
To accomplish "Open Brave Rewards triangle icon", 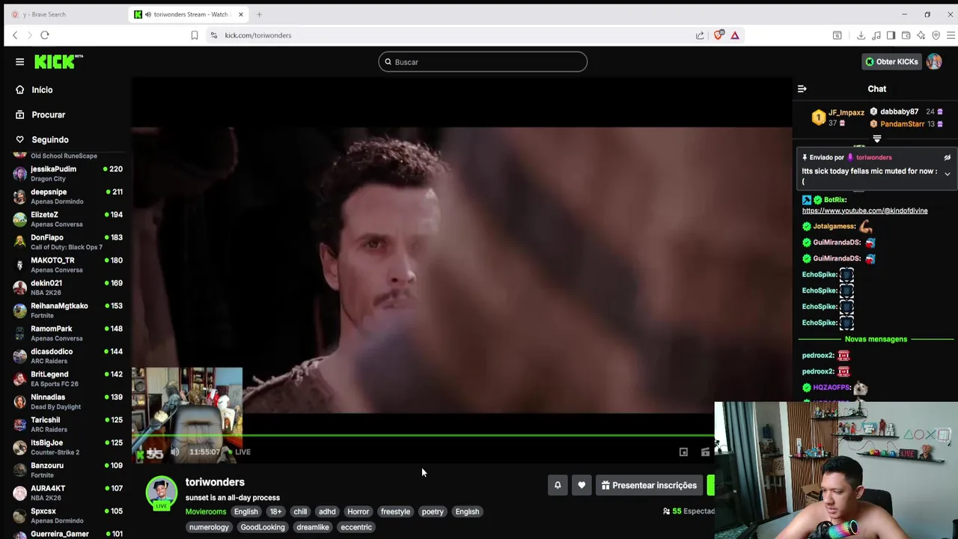I will pyautogui.click(x=735, y=35).
